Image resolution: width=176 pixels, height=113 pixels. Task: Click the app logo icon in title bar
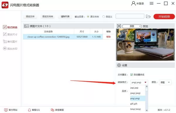[x=5, y=5]
